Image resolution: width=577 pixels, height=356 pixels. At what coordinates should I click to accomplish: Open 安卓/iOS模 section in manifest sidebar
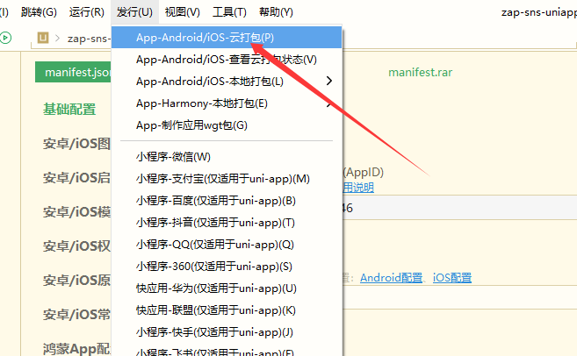coord(76,212)
